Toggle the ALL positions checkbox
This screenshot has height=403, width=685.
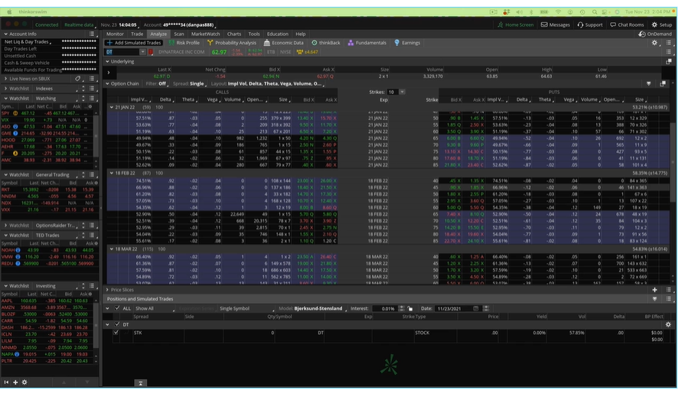coord(117,308)
